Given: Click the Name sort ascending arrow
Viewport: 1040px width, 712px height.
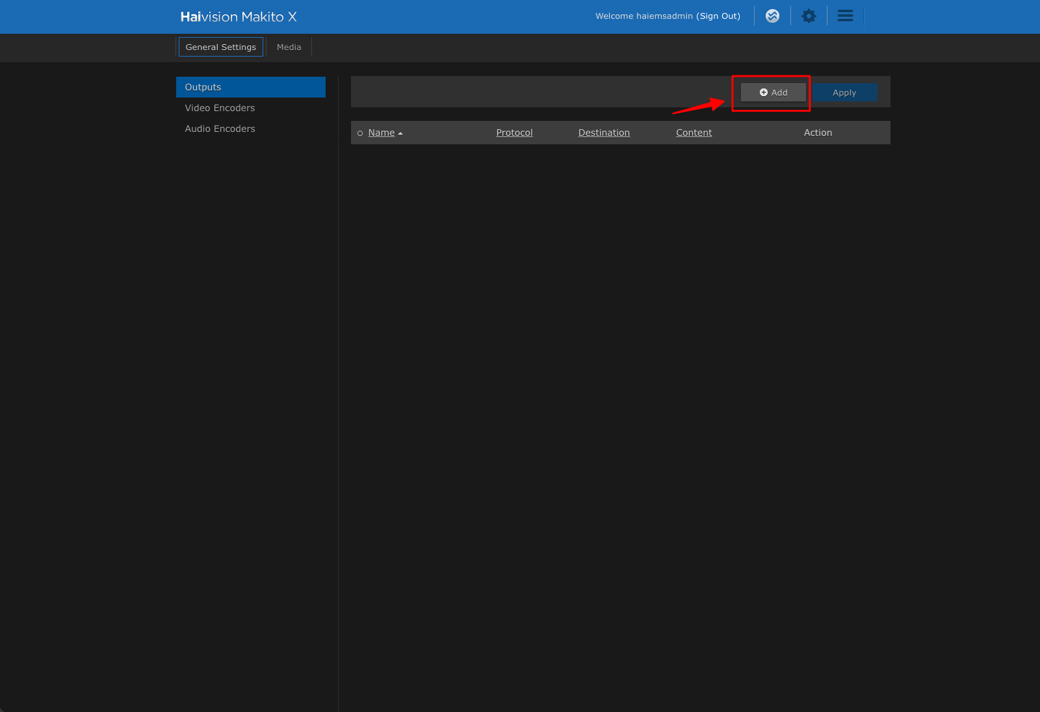Looking at the screenshot, I should pyautogui.click(x=400, y=133).
